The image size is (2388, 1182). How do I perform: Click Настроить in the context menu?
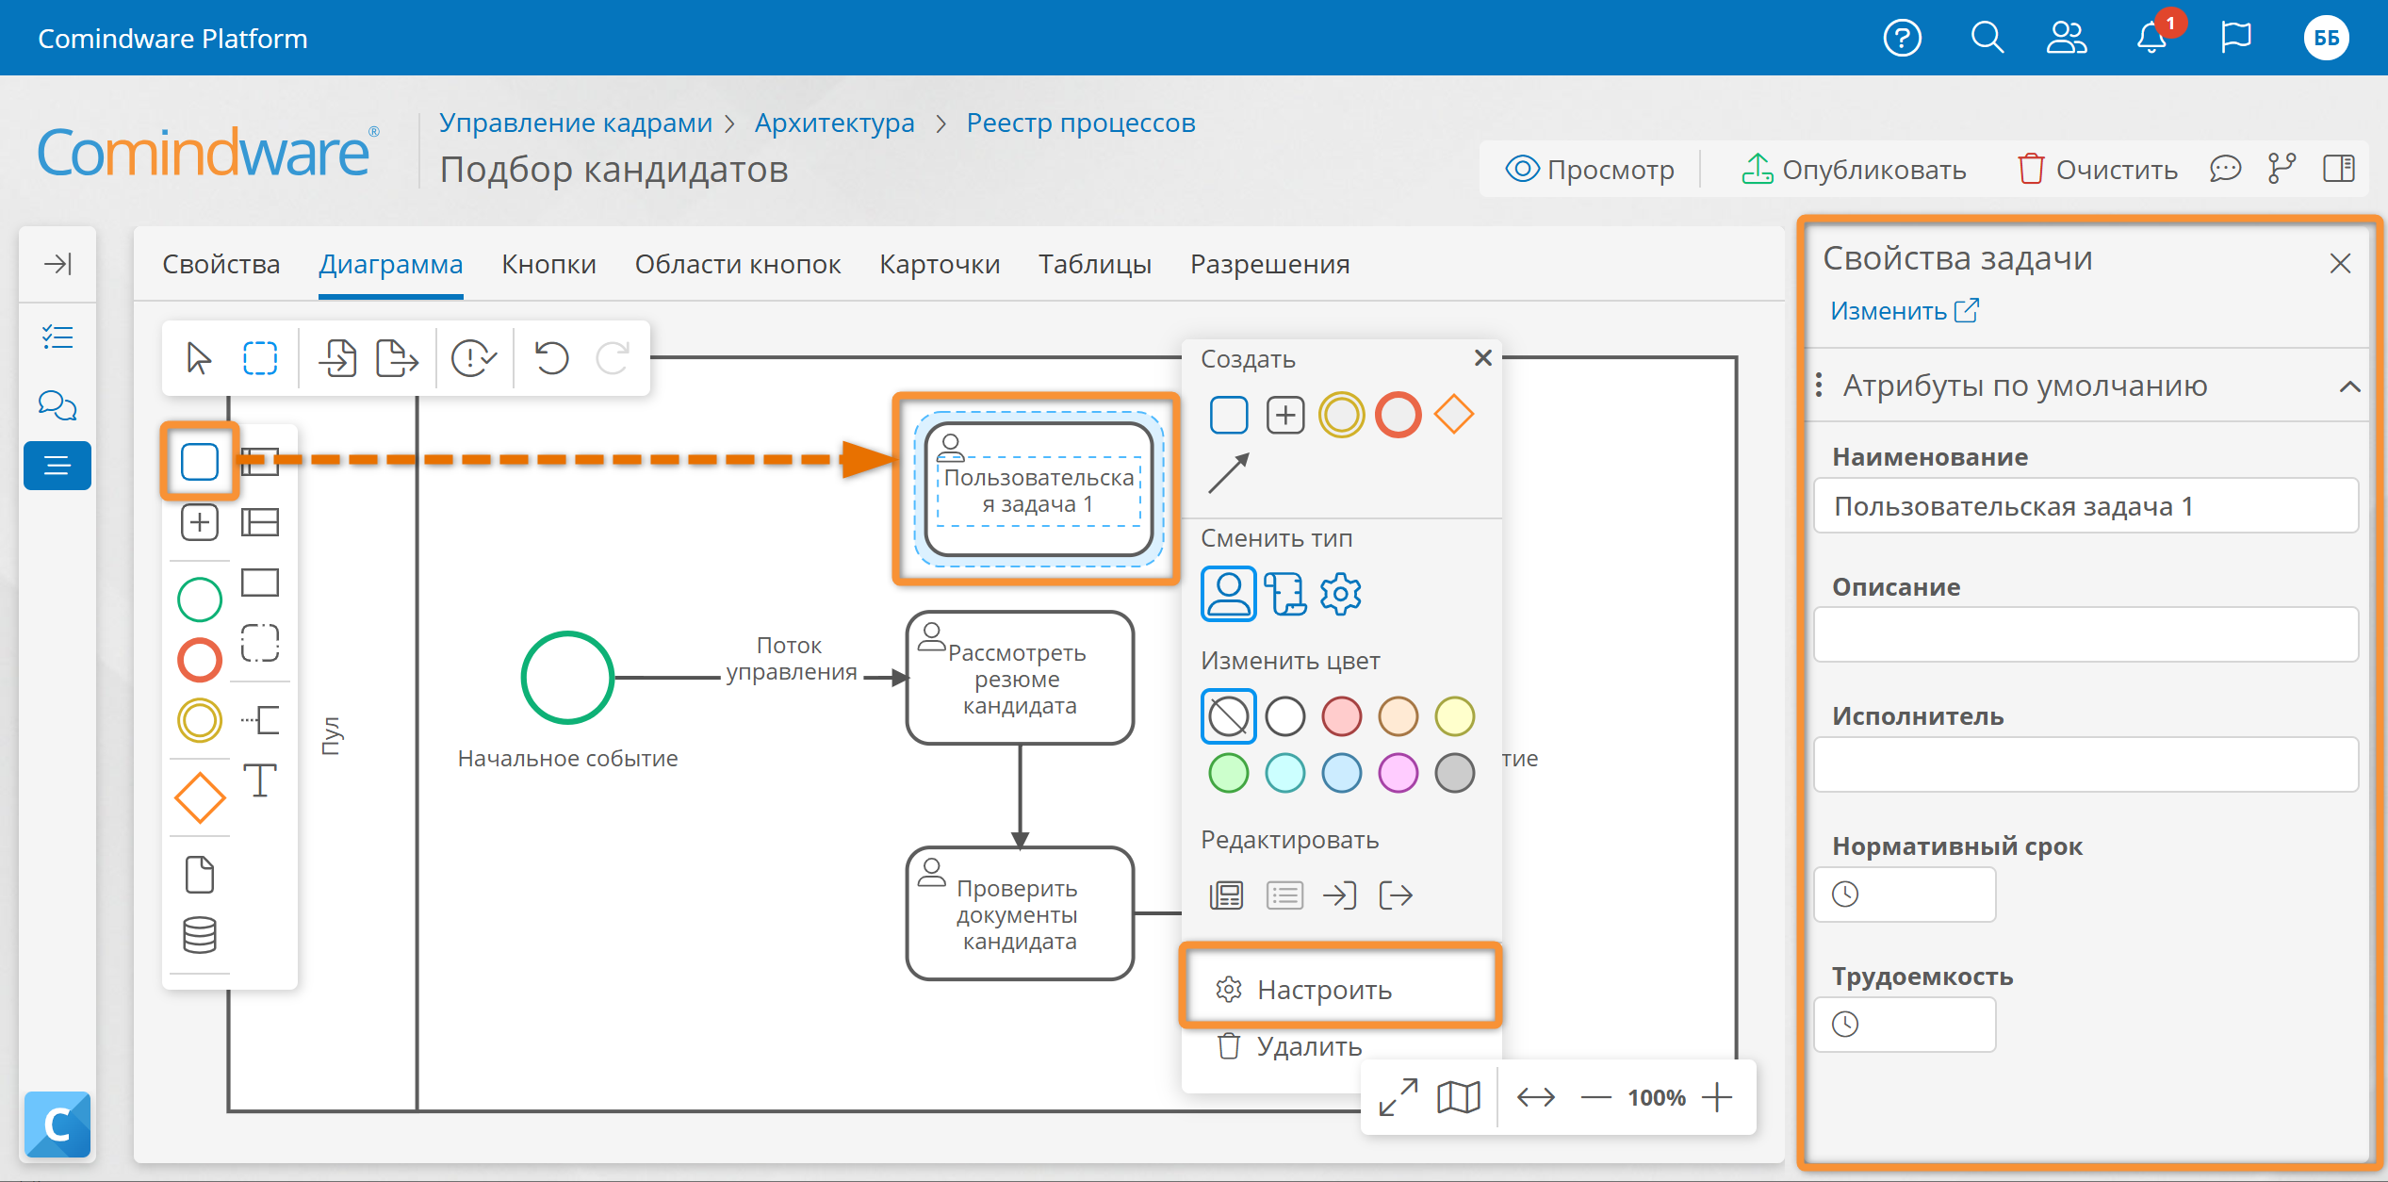coord(1340,990)
